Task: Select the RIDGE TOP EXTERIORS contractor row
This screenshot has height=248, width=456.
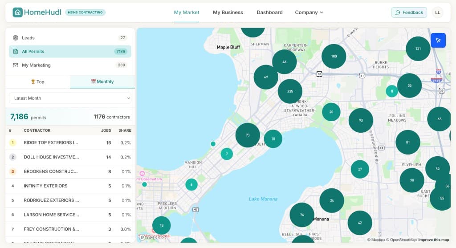Action: 70,143
